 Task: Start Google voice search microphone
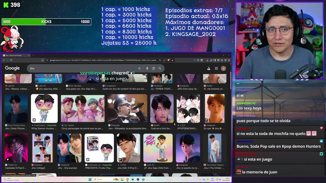(x=147, y=68)
